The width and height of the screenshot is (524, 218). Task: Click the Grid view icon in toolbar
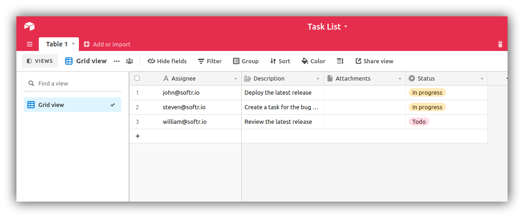[x=69, y=61]
